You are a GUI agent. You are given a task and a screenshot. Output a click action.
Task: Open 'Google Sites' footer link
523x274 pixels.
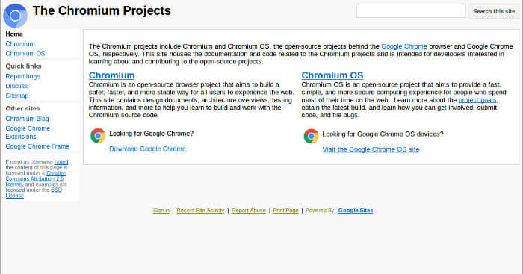tap(356, 211)
